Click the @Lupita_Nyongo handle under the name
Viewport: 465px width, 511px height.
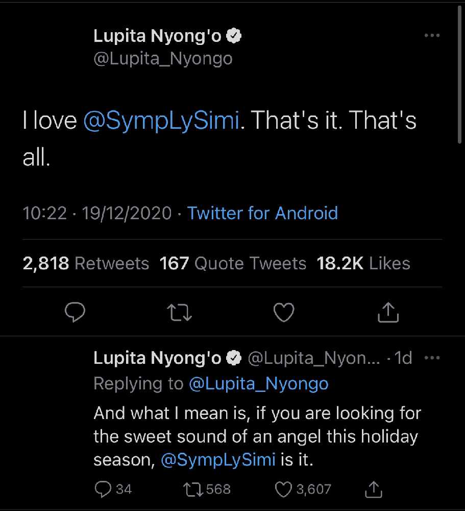(163, 59)
